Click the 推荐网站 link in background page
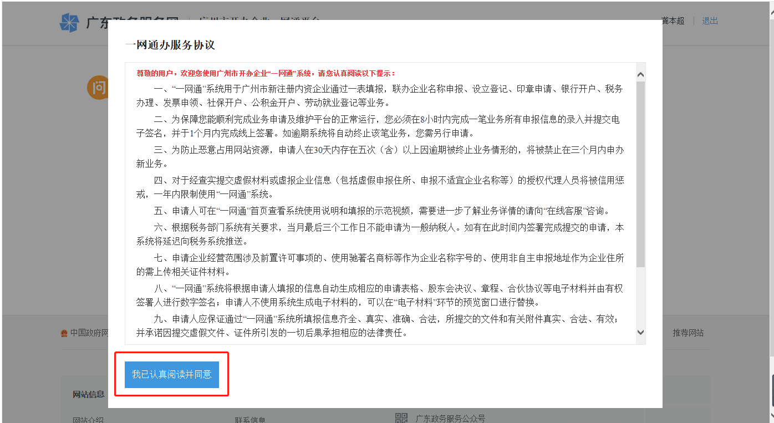 coord(688,333)
